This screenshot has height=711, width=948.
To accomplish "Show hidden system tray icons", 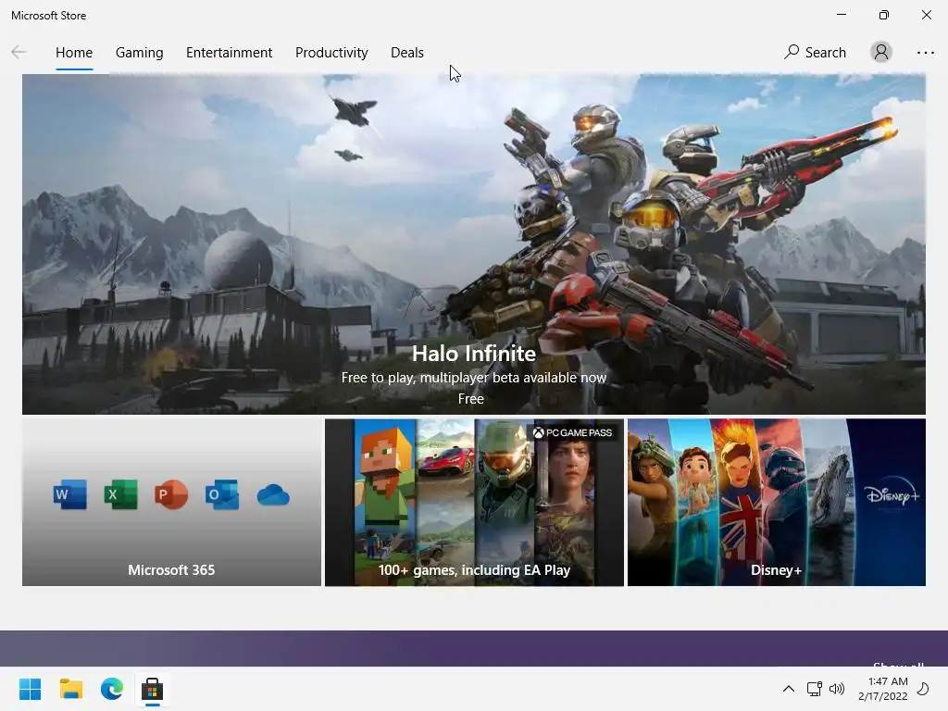I will tap(789, 689).
